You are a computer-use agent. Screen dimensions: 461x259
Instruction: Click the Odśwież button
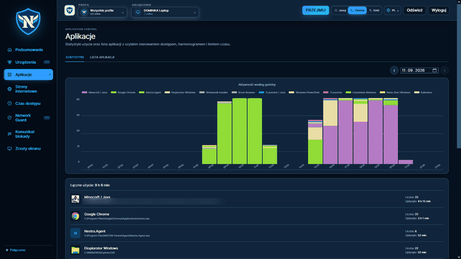pyautogui.click(x=414, y=10)
